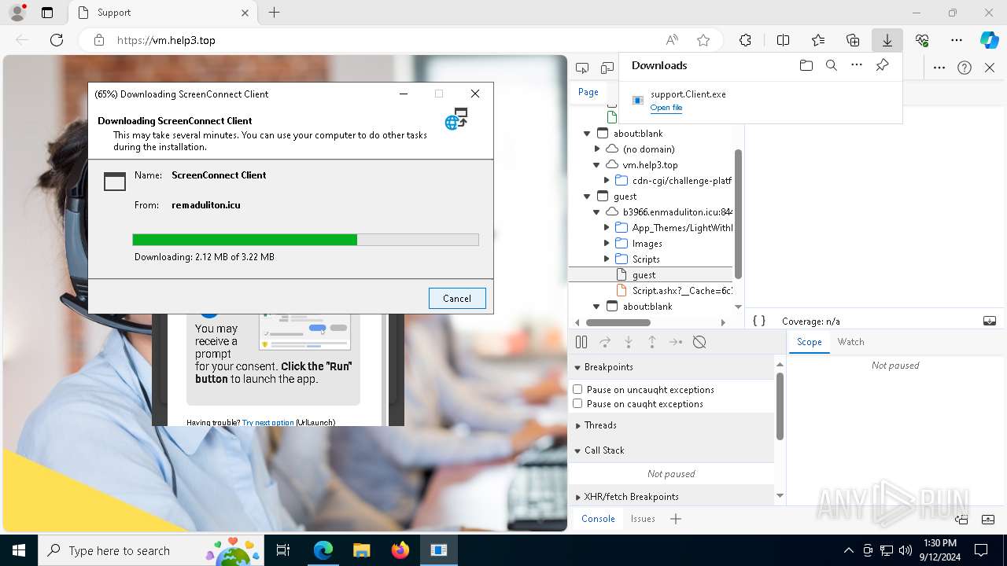The height and width of the screenshot is (566, 1007).
Task: Cancel the ScreenConnect Client download
Action: point(457,298)
